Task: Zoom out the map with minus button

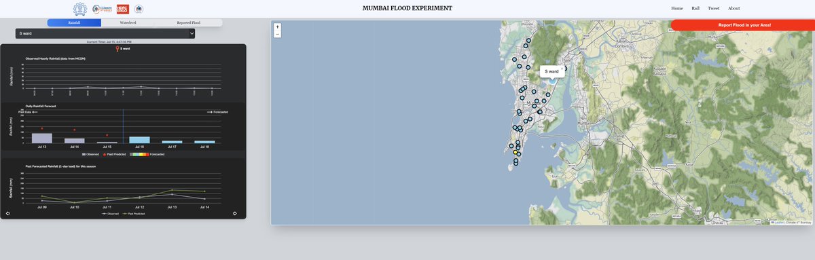Action: (278, 35)
